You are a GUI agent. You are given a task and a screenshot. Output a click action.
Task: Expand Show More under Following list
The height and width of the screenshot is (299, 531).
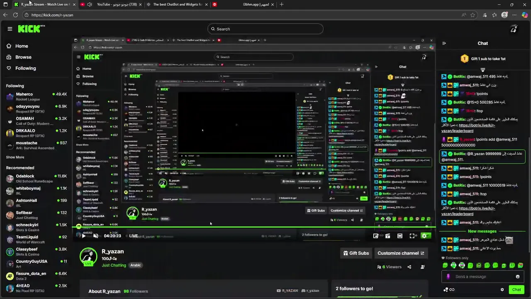15,157
